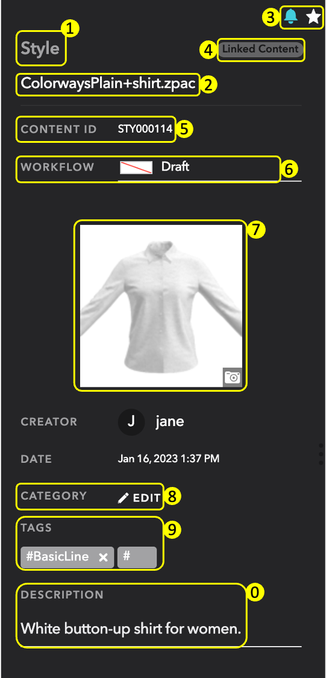Click the Style header label

[40, 48]
